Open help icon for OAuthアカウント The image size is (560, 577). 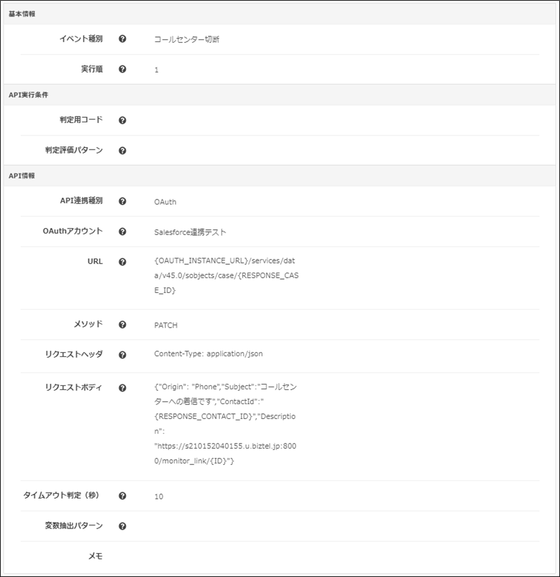click(122, 231)
